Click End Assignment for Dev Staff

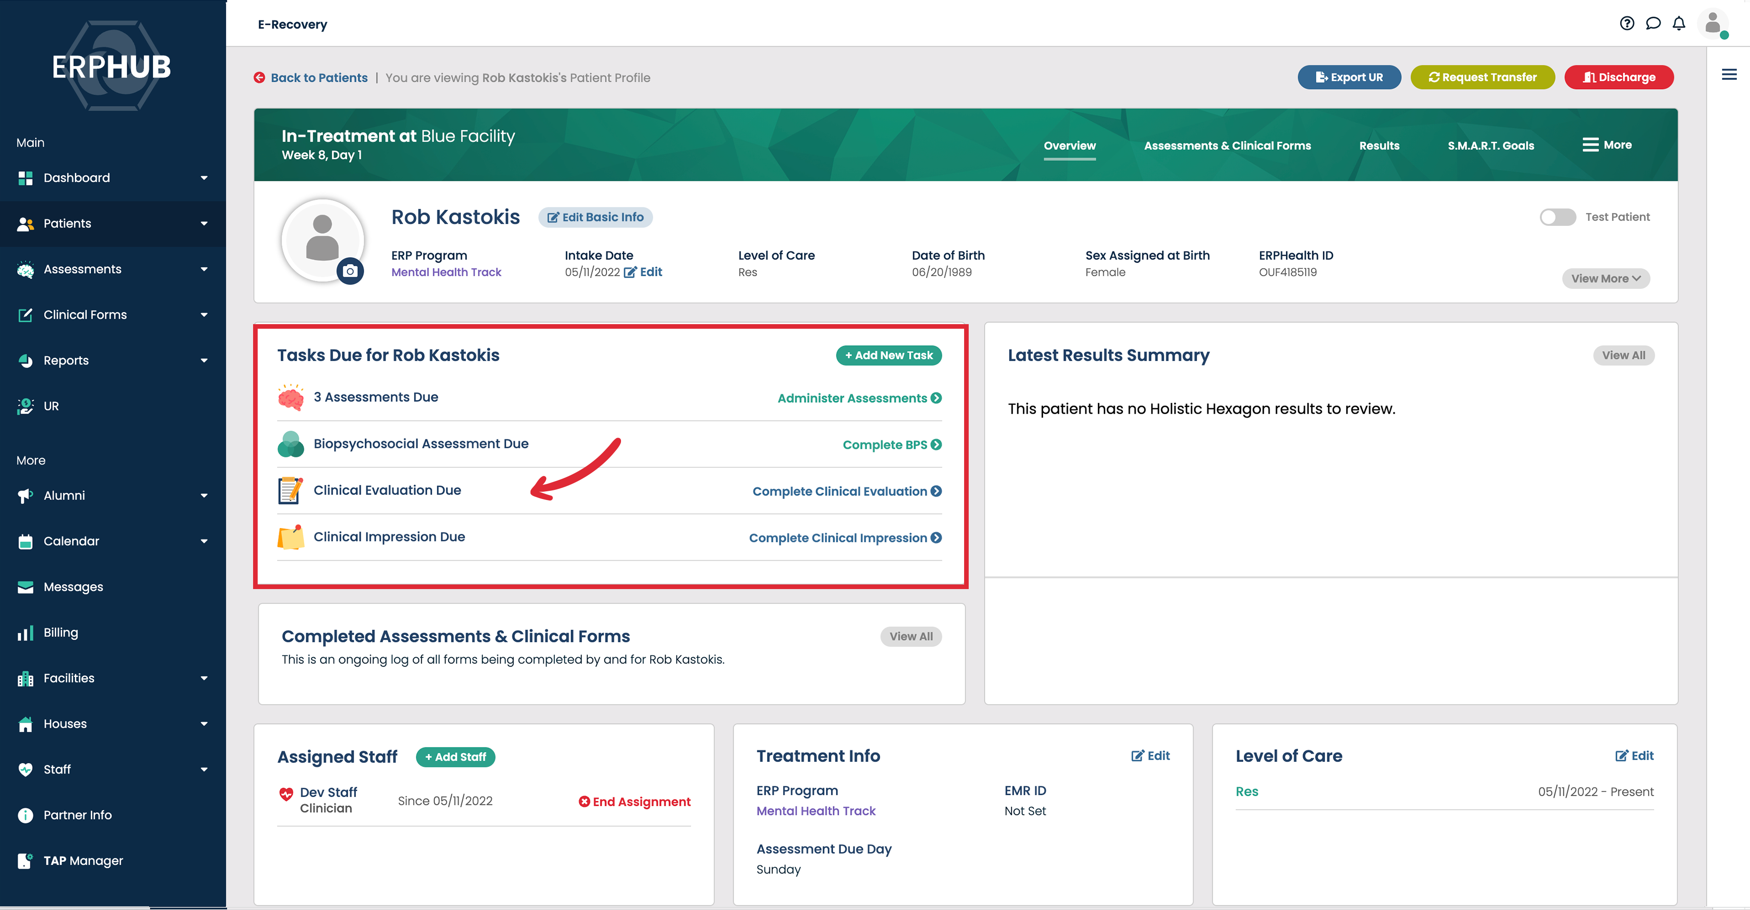click(634, 802)
